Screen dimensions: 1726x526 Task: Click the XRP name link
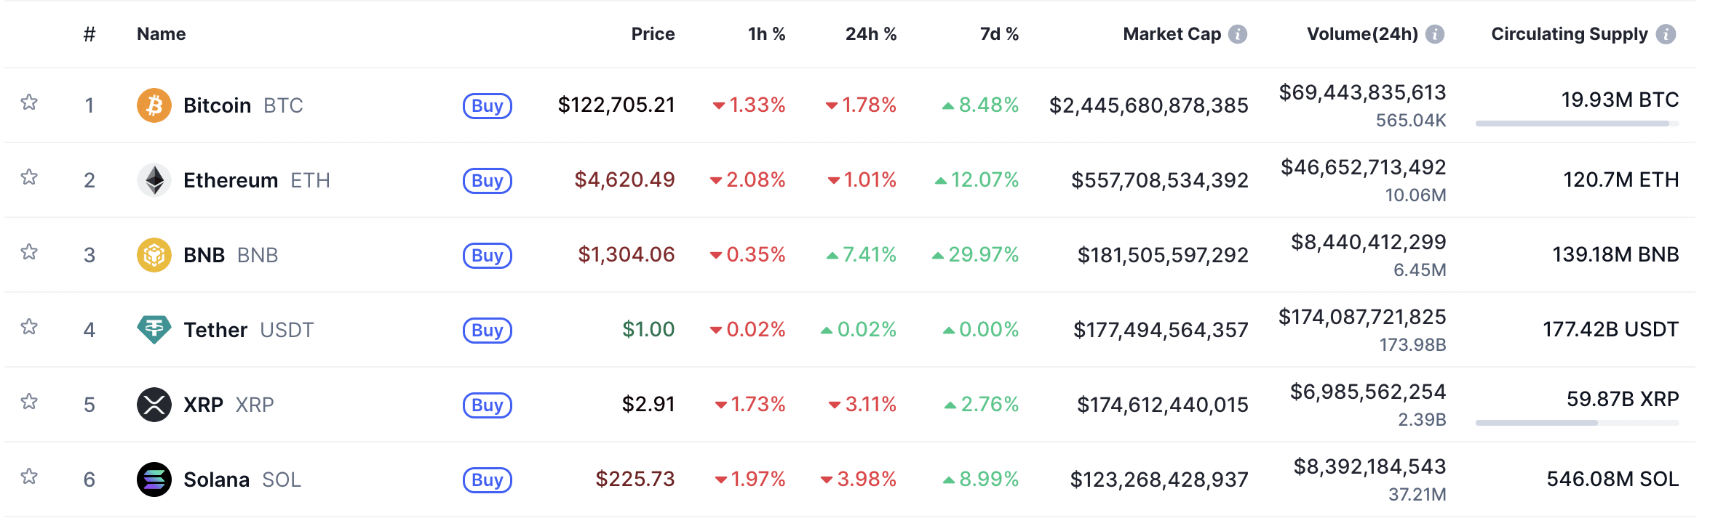tap(202, 405)
